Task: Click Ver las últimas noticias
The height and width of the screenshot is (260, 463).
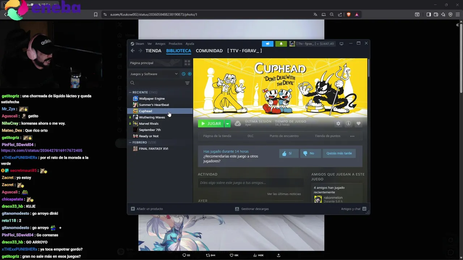Action: [284, 194]
